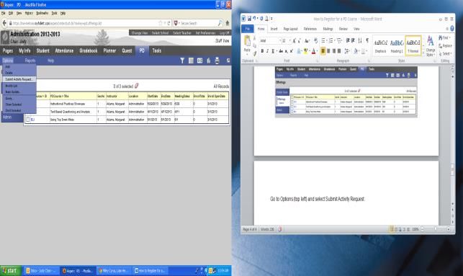Toggle the Underline button in Word

[x=273, y=51]
